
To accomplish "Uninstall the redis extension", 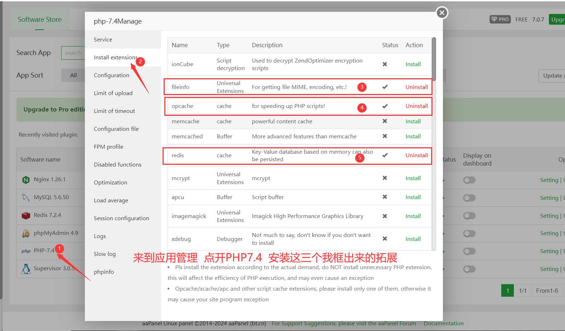I will point(416,155).
